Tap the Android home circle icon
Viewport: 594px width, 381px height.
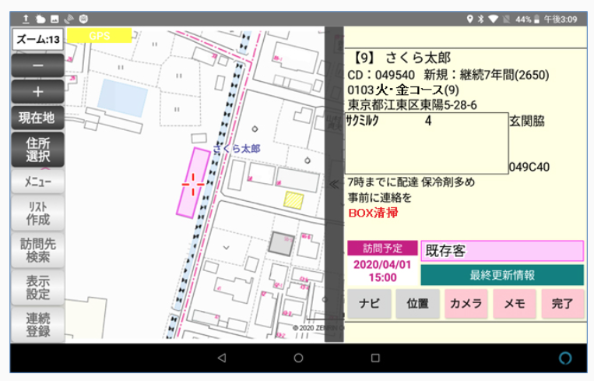point(298,358)
